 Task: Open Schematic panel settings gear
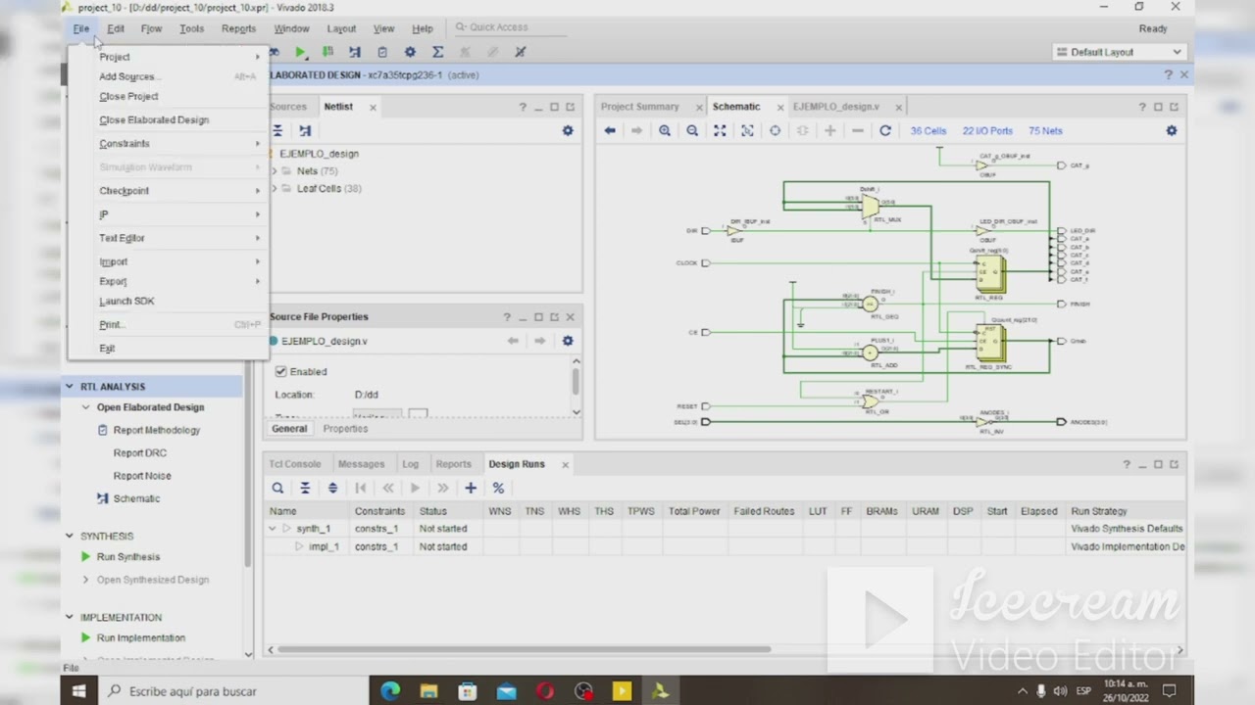coord(1171,130)
